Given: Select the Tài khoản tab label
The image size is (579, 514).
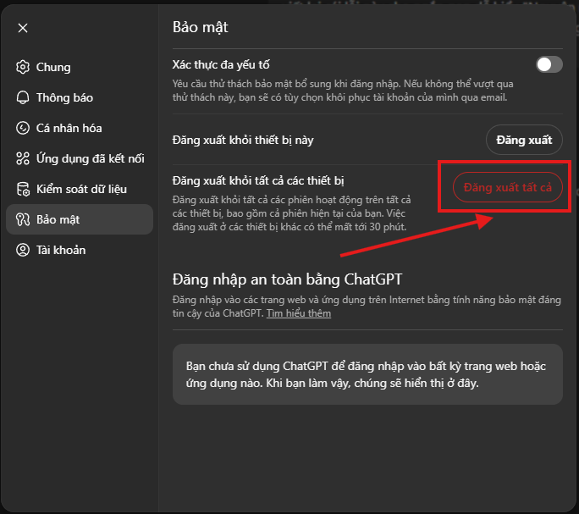Looking at the screenshot, I should point(61,251).
